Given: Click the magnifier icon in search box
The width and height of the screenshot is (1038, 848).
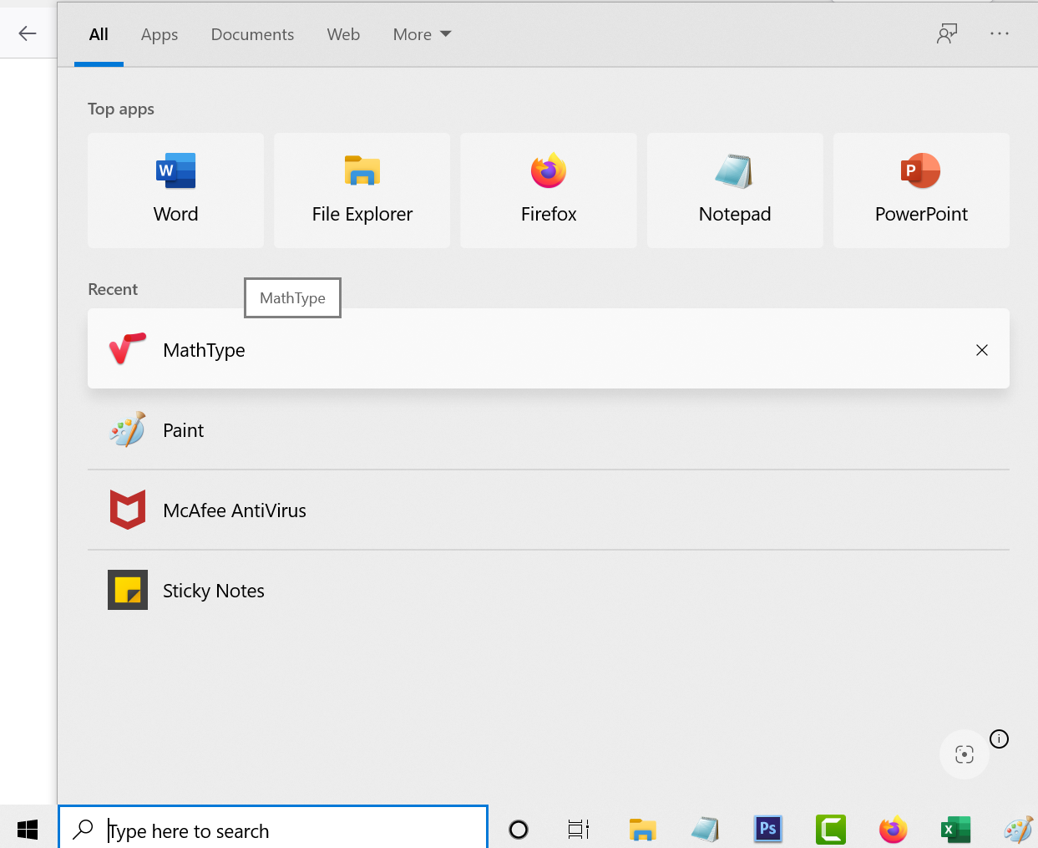Looking at the screenshot, I should 83,830.
